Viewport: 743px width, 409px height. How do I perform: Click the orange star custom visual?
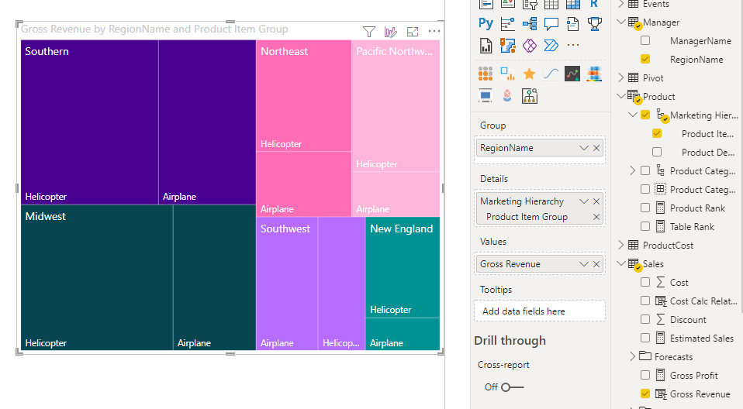tap(530, 74)
